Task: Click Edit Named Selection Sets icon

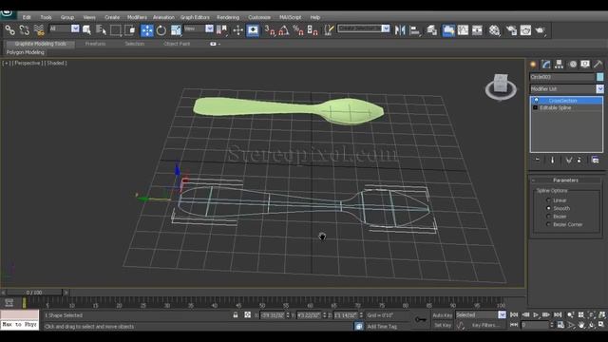Action: (x=329, y=29)
